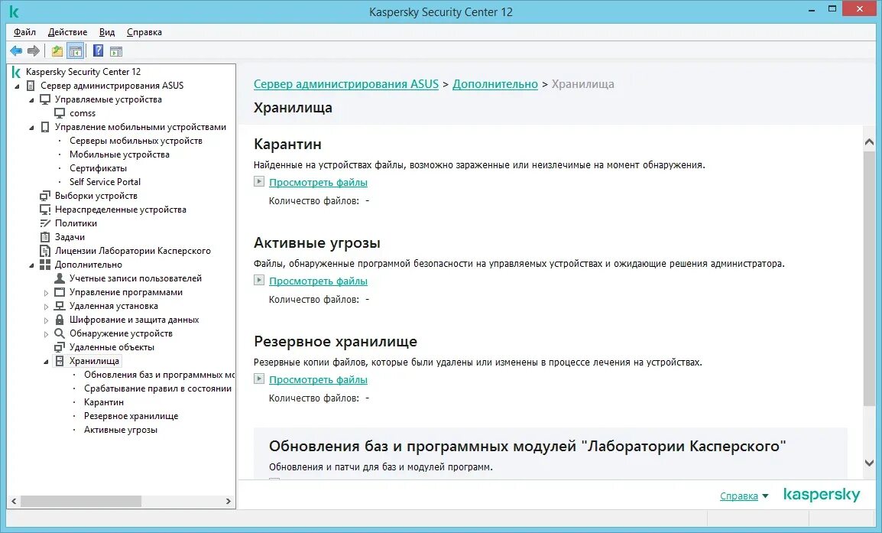Click the vertical scrollbar's down arrow
Screen dimensions: 882x533
click(869, 463)
